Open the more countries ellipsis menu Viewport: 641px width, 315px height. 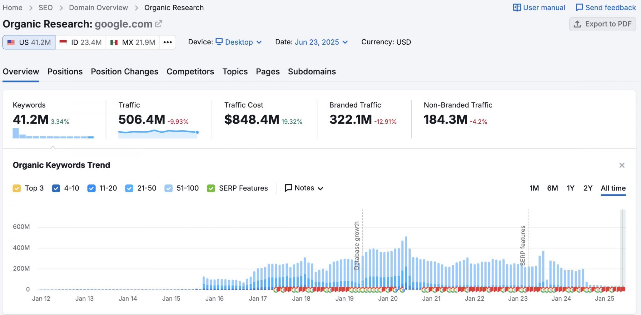[168, 42]
